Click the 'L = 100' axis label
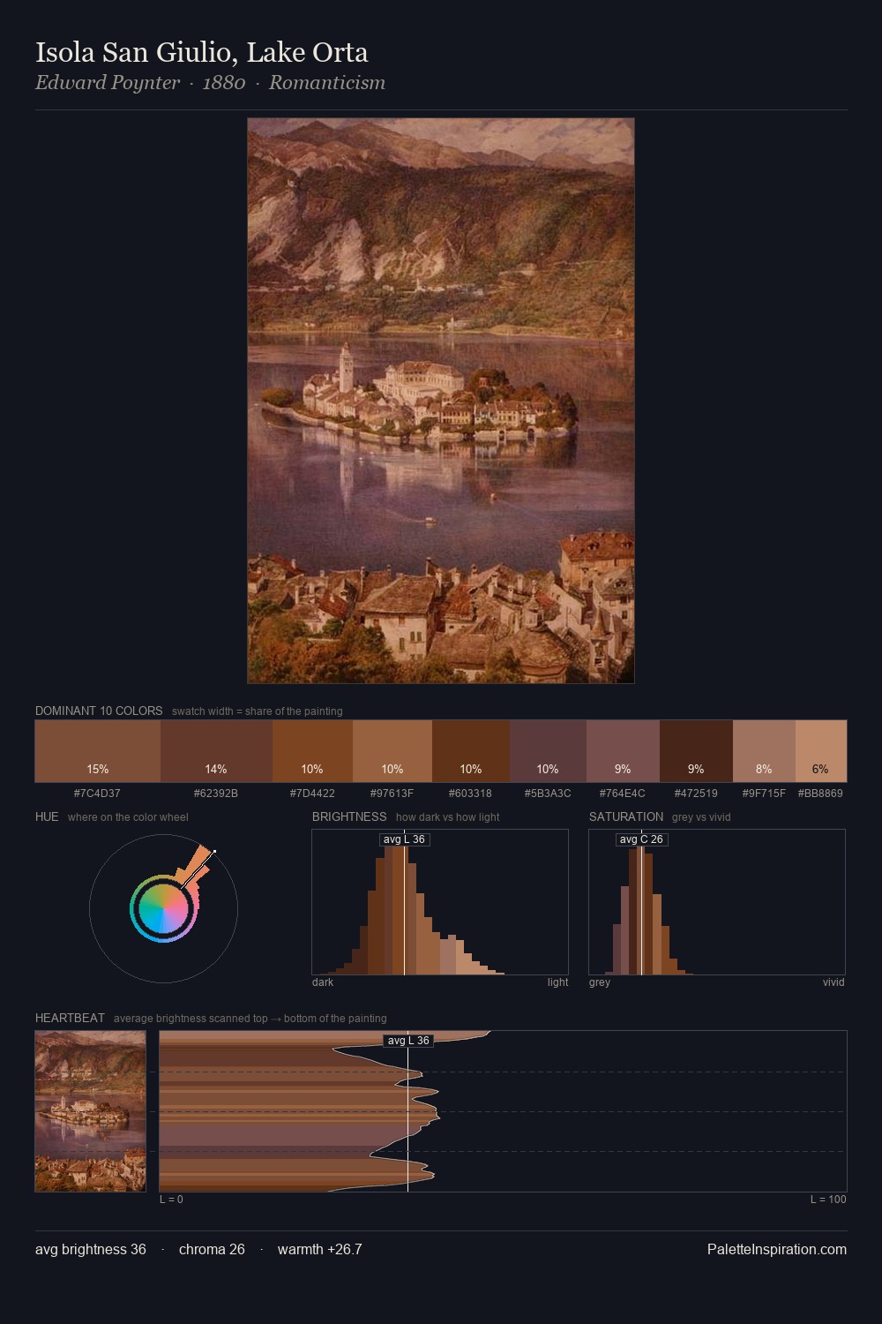882x1324 pixels. pos(828,1200)
